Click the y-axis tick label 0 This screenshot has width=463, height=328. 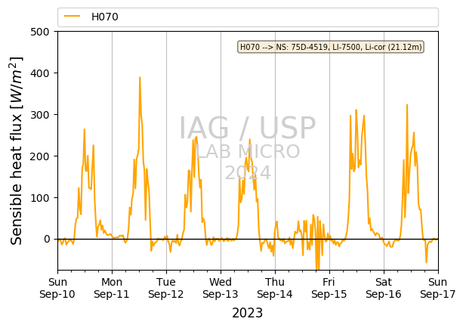pos(47,240)
